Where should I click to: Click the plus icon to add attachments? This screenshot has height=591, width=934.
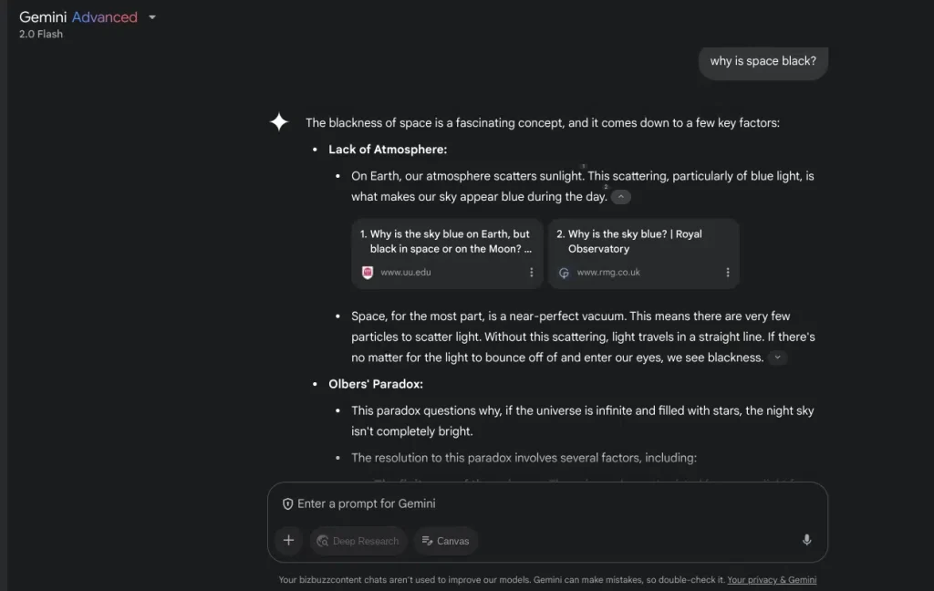tap(288, 540)
